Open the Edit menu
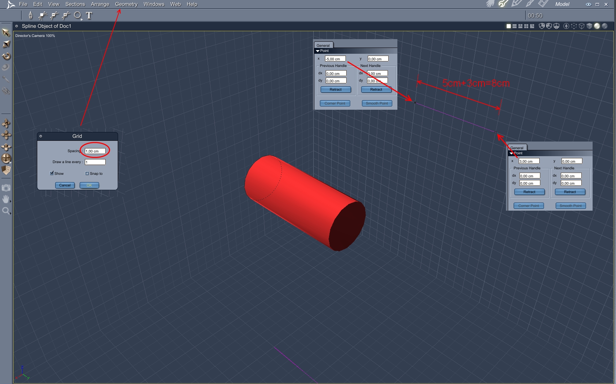The width and height of the screenshot is (616, 384). coord(38,4)
